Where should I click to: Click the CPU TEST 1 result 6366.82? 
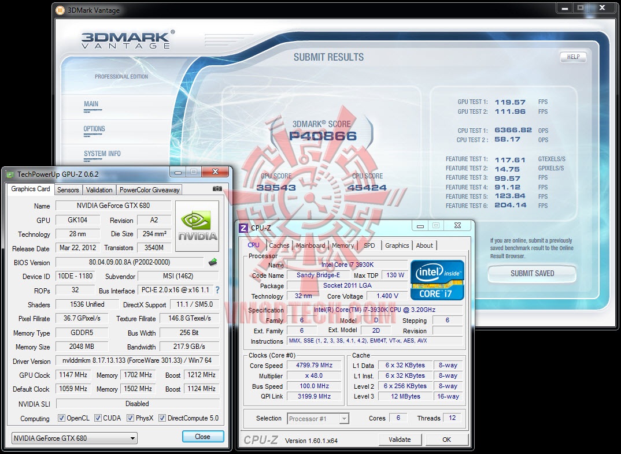pos(513,130)
